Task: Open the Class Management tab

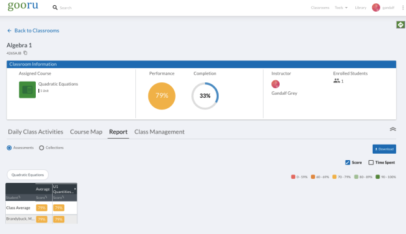Action: coord(159,132)
